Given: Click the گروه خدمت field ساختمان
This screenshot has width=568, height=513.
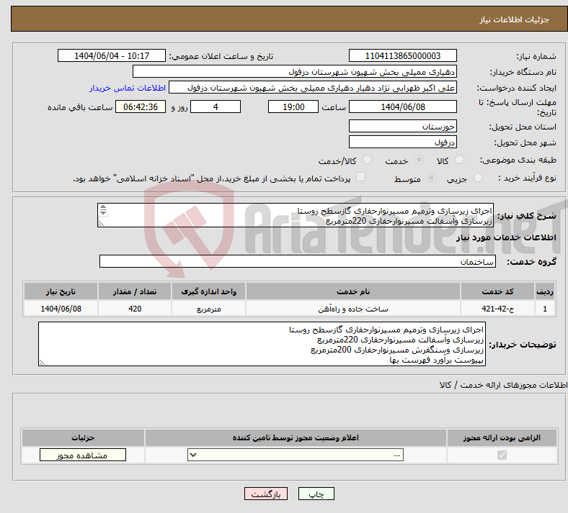Looking at the screenshot, I should (x=298, y=261).
